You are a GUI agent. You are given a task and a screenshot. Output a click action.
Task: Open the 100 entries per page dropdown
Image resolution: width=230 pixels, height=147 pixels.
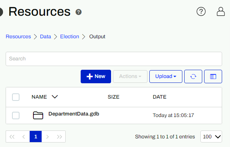coord(211,136)
